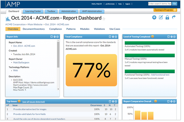This screenshot has width=184, height=122.
Task: Click the edit report pencil icon
Action: click(161, 17)
